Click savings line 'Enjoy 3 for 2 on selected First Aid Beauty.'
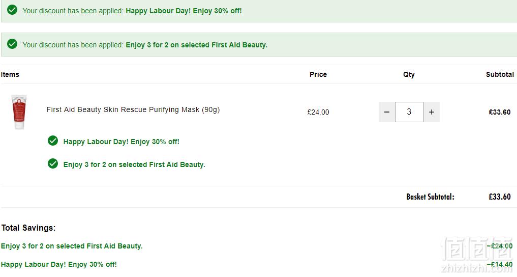The width and height of the screenshot is (517, 277). pyautogui.click(x=72, y=246)
